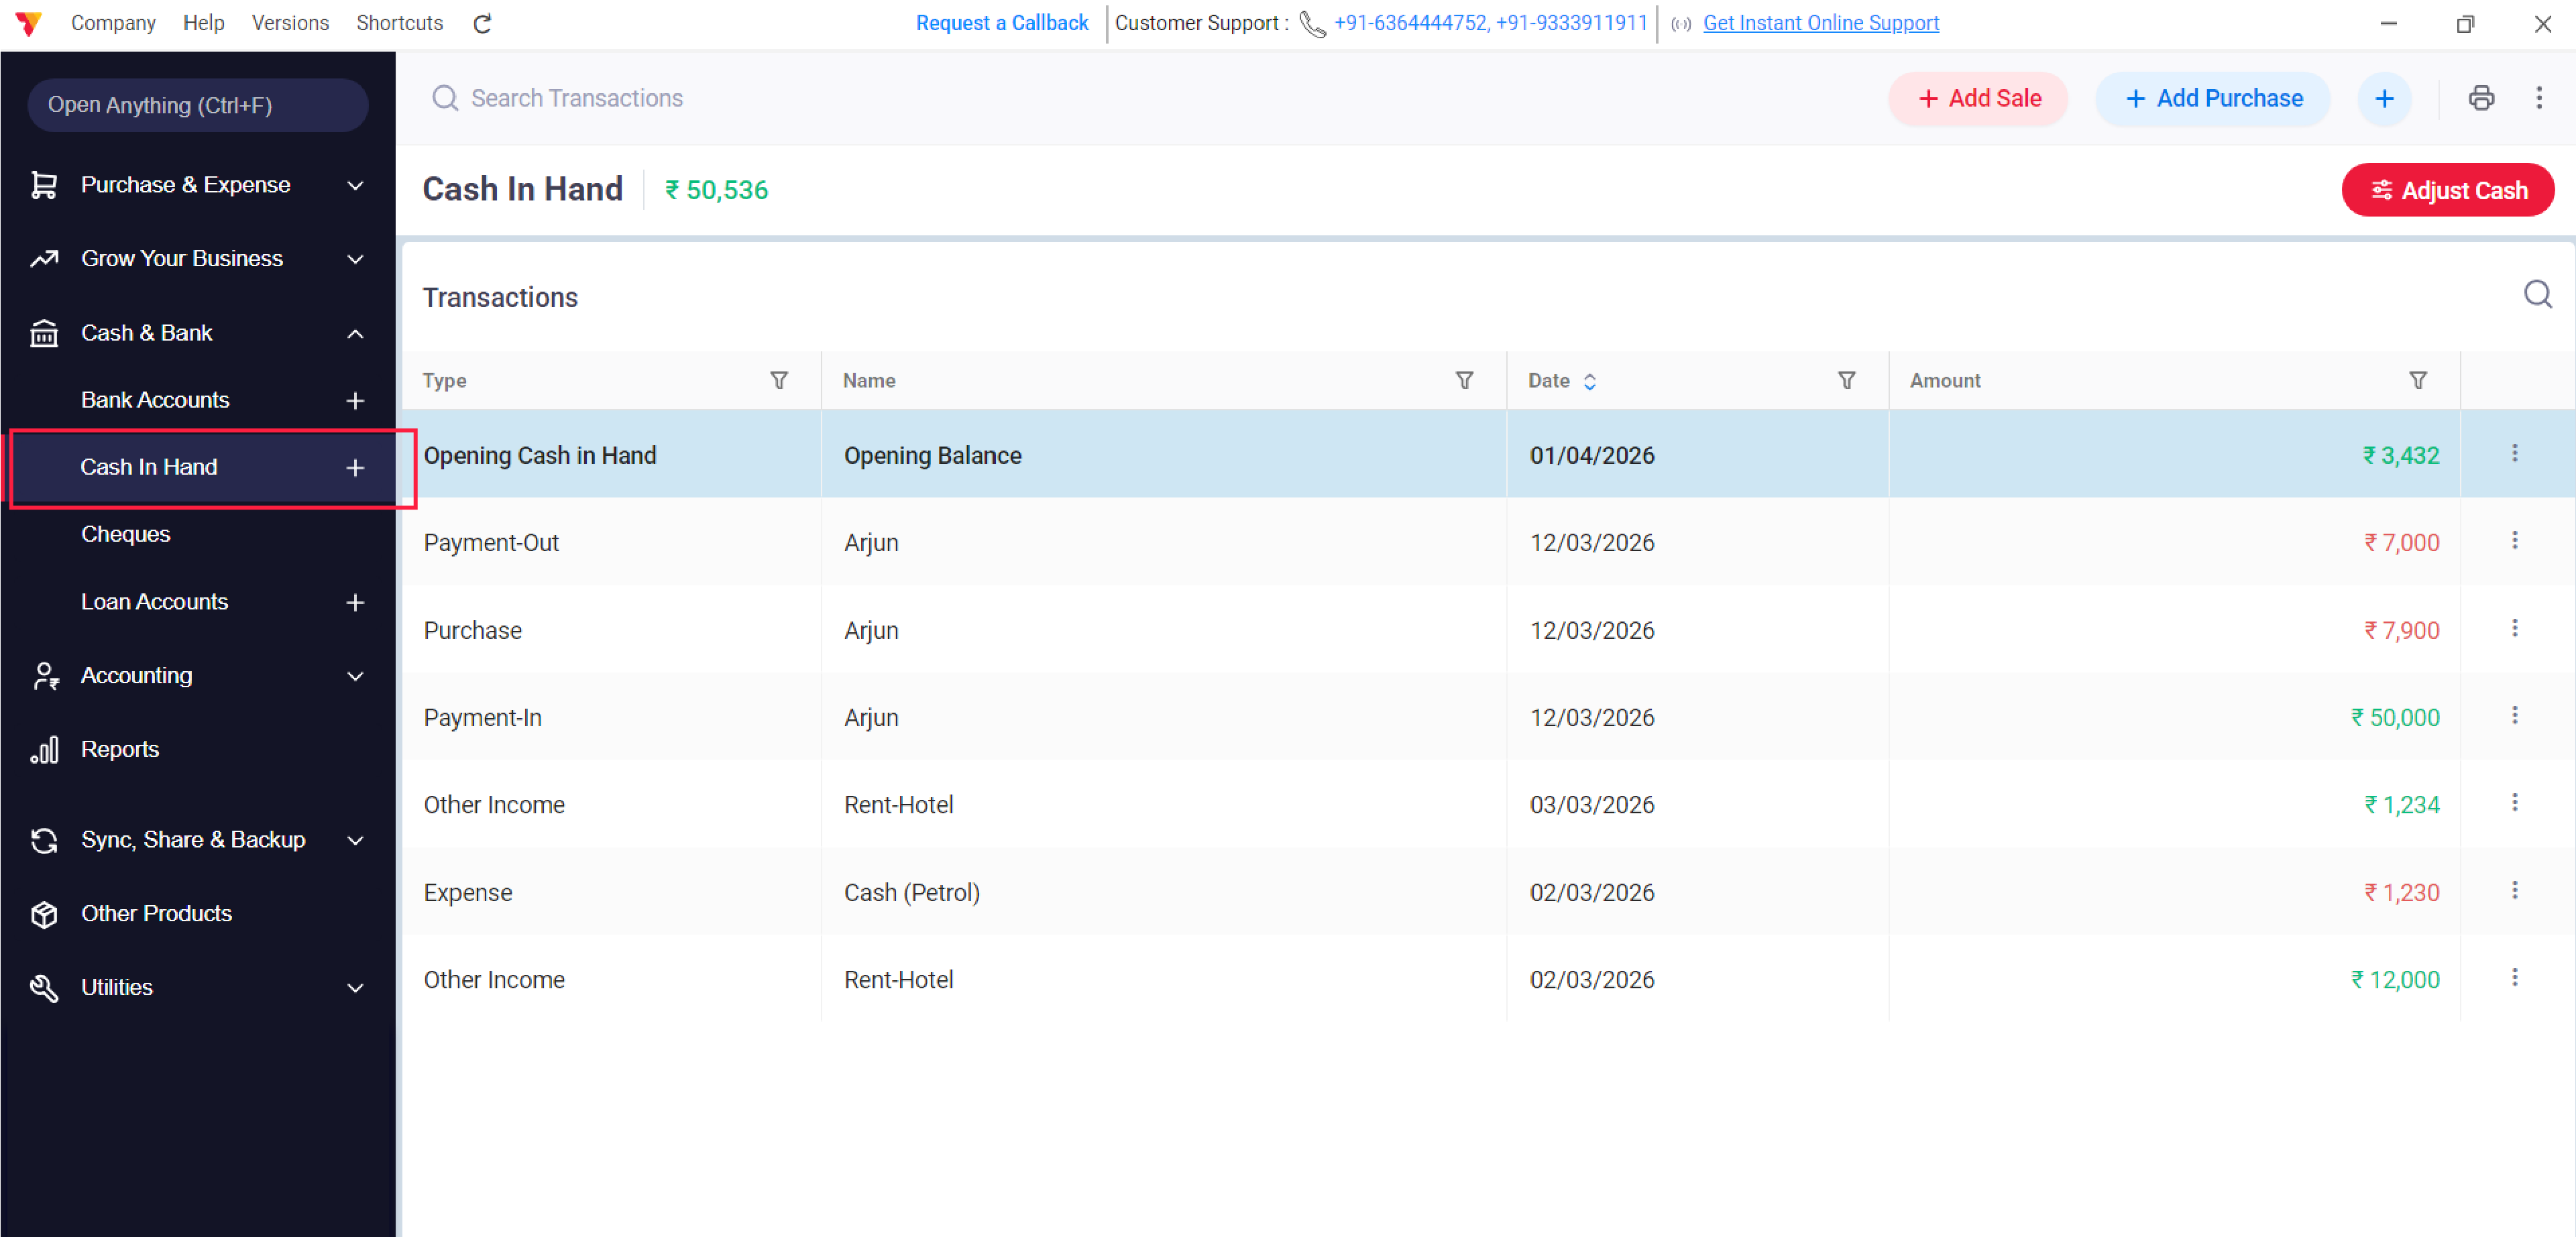Open the filter on the Type column

(780, 381)
